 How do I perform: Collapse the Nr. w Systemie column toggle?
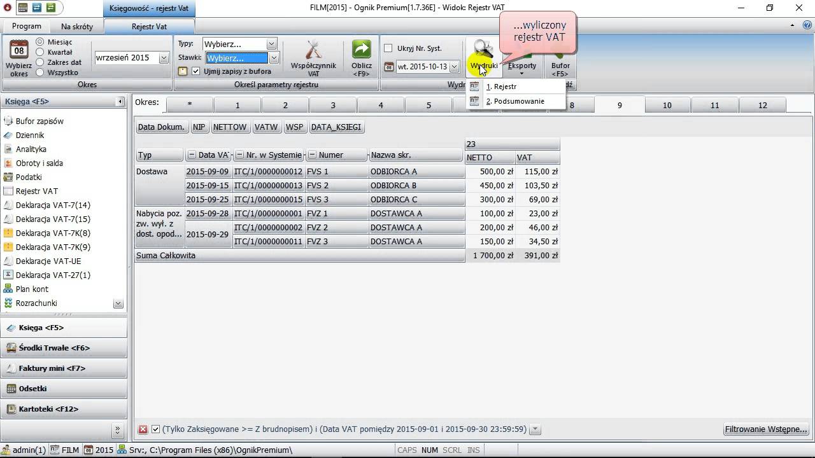(239, 155)
